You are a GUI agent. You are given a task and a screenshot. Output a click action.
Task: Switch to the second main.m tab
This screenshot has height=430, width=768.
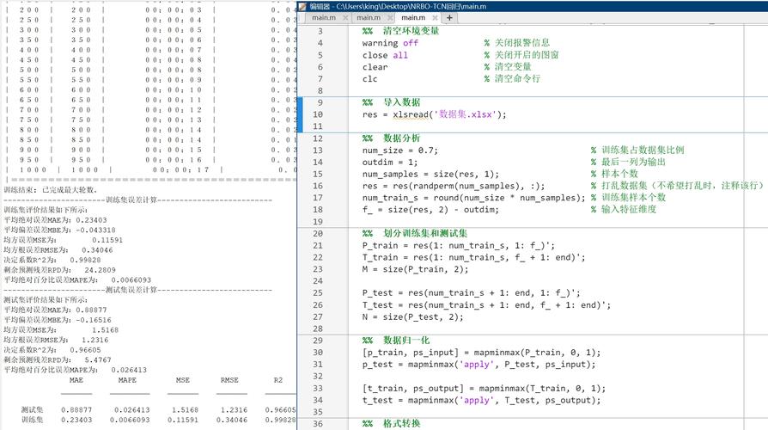(368, 17)
